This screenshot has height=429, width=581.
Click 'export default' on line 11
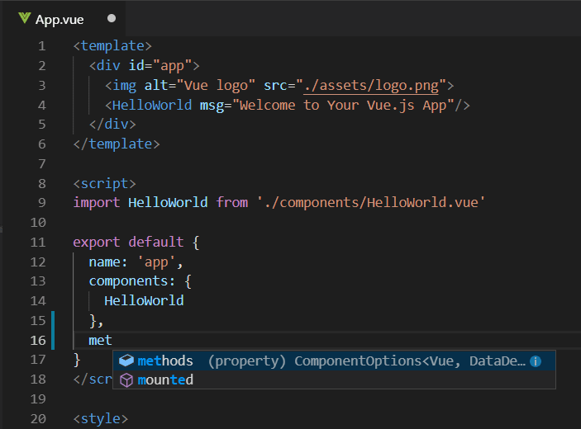click(x=128, y=243)
